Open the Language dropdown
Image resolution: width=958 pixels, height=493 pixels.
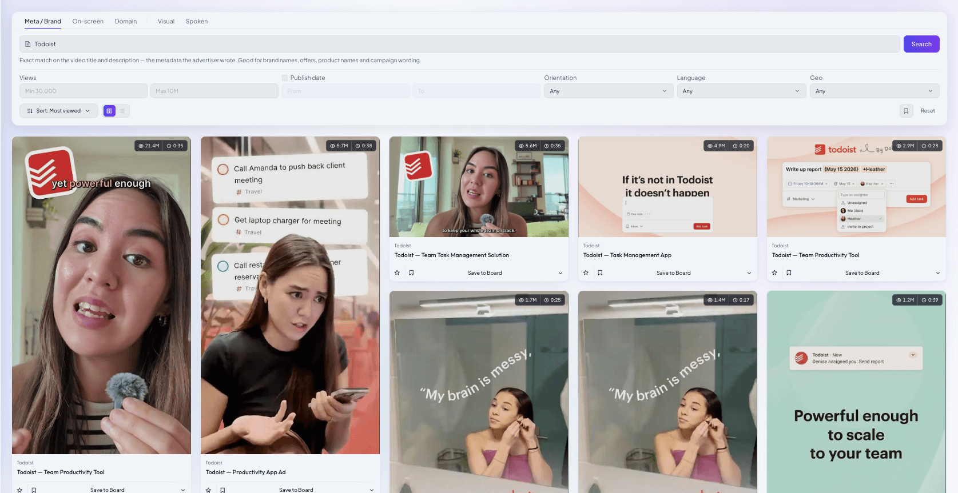[x=741, y=91]
